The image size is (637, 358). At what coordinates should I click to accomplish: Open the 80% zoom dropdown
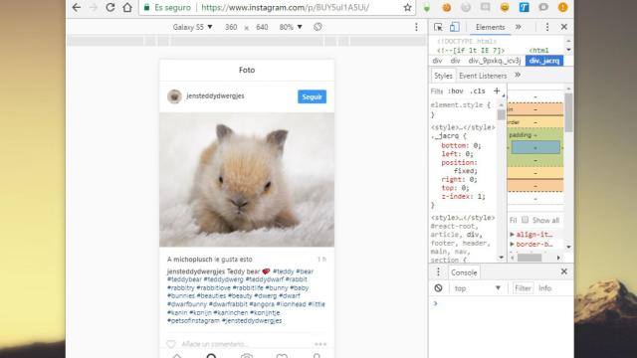(x=291, y=27)
